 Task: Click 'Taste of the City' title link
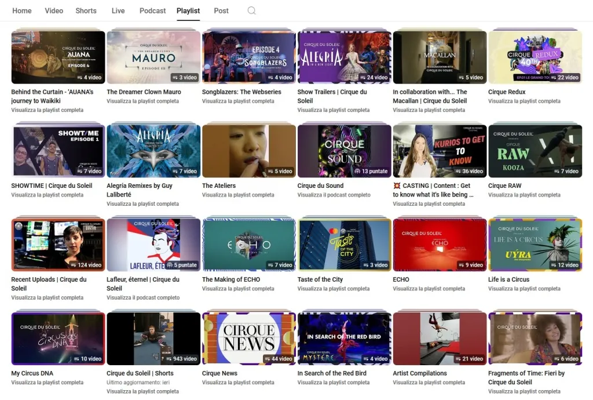pos(320,279)
